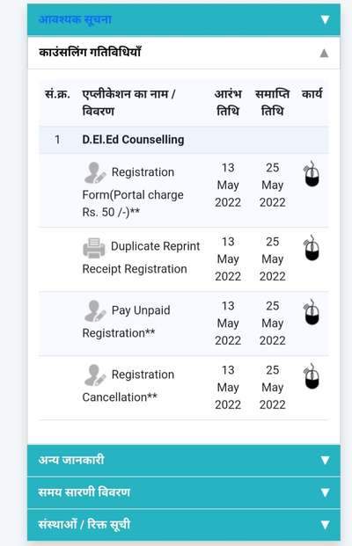Open the आवश्यक सूचना header

184,20
